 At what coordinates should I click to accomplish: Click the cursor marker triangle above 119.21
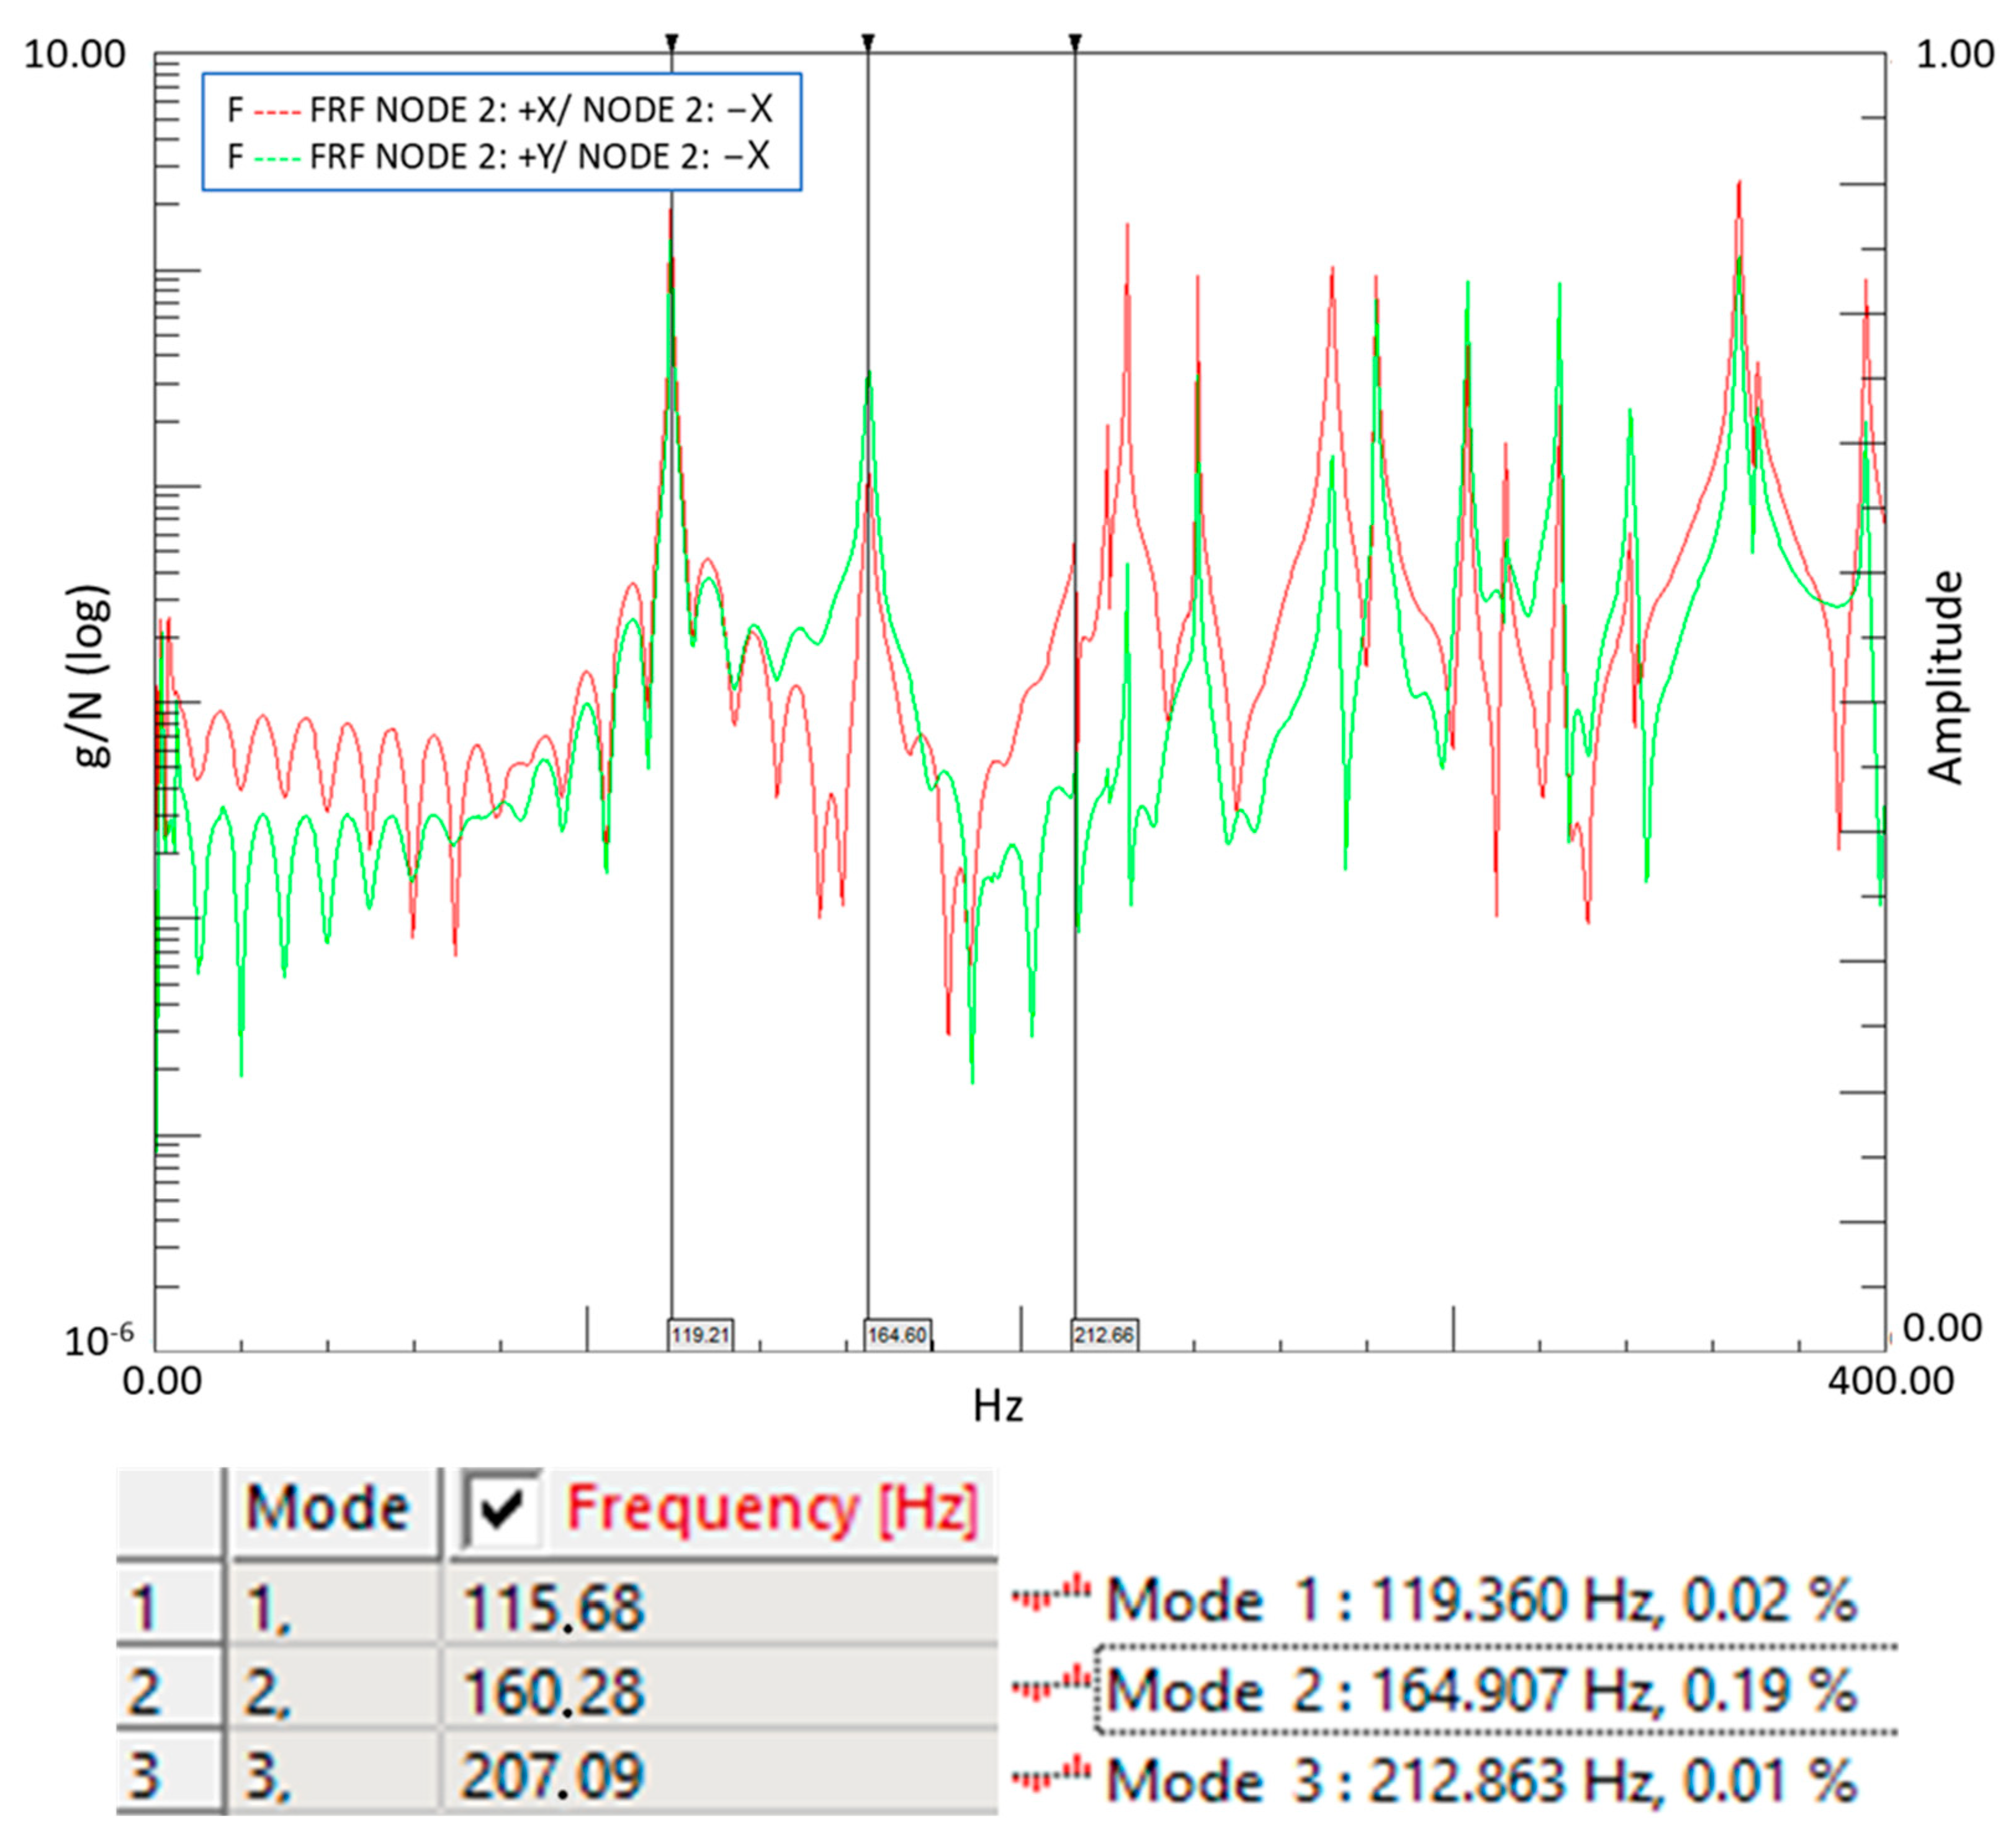[672, 42]
